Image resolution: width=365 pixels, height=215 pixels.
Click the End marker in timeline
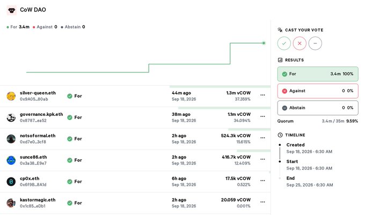coord(280,179)
